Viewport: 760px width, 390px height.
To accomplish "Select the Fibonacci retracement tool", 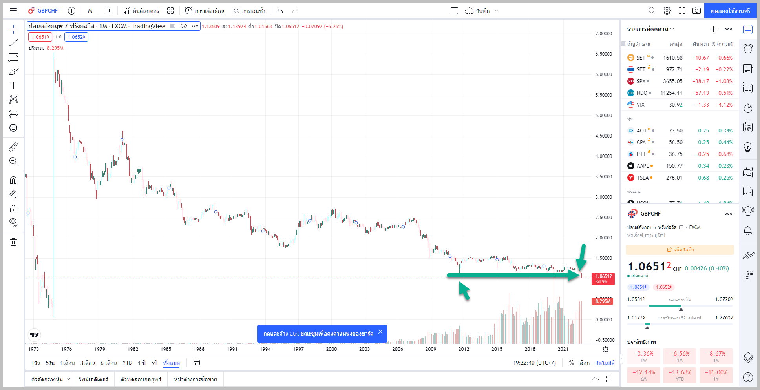I will point(13,57).
